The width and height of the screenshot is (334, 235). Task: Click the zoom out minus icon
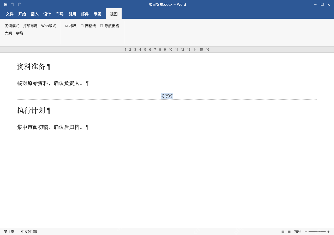point(306,232)
